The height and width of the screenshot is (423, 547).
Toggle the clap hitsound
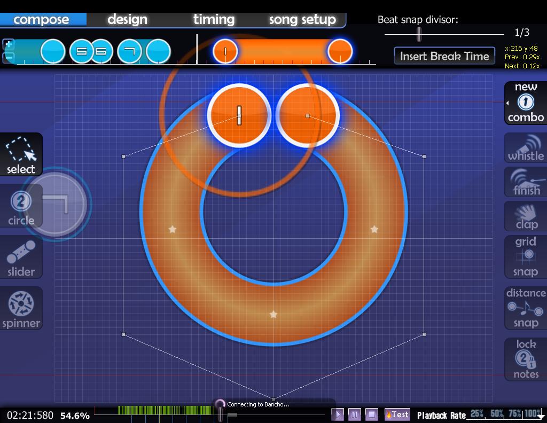point(526,216)
